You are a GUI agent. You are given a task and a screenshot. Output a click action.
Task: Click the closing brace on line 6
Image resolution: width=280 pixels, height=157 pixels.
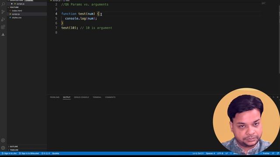pos(62,23)
